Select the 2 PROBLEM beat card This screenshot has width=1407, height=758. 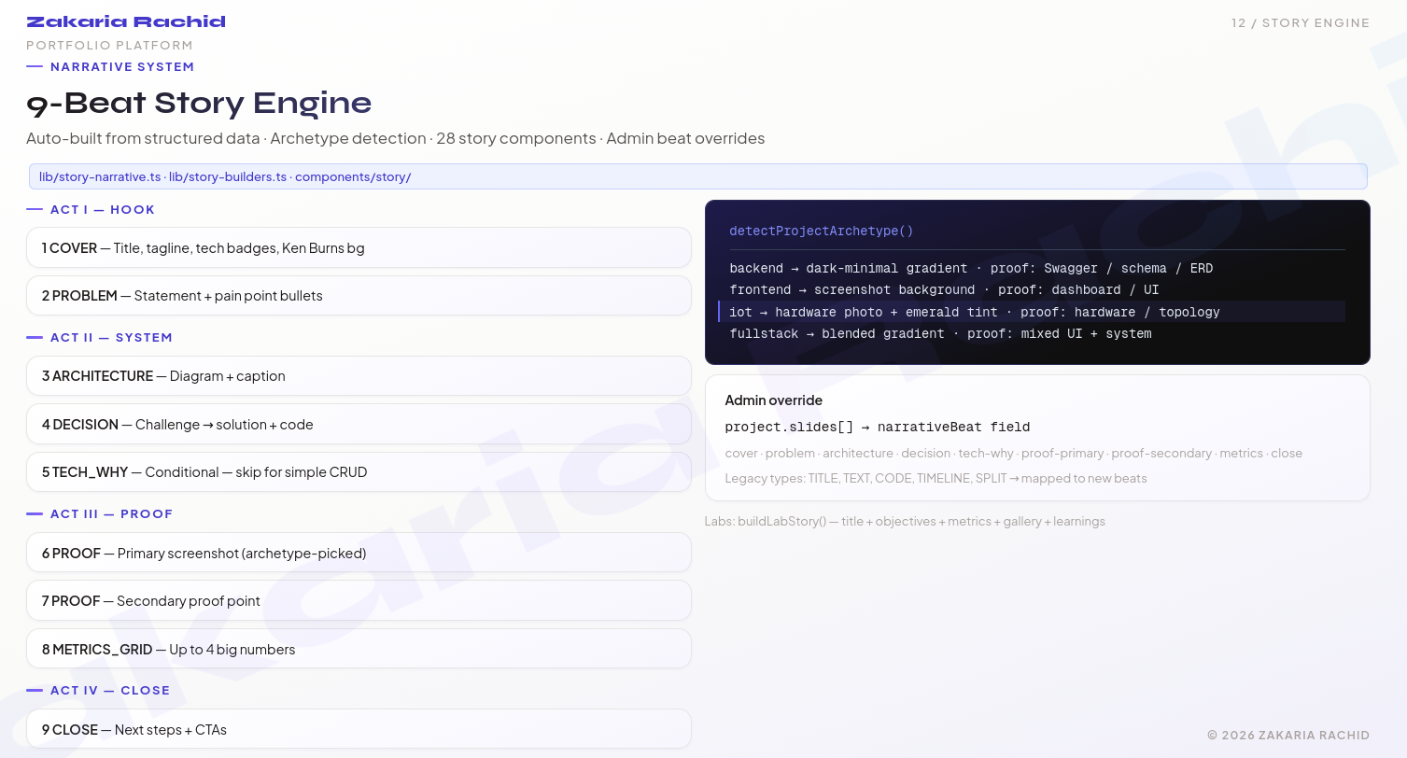click(359, 296)
